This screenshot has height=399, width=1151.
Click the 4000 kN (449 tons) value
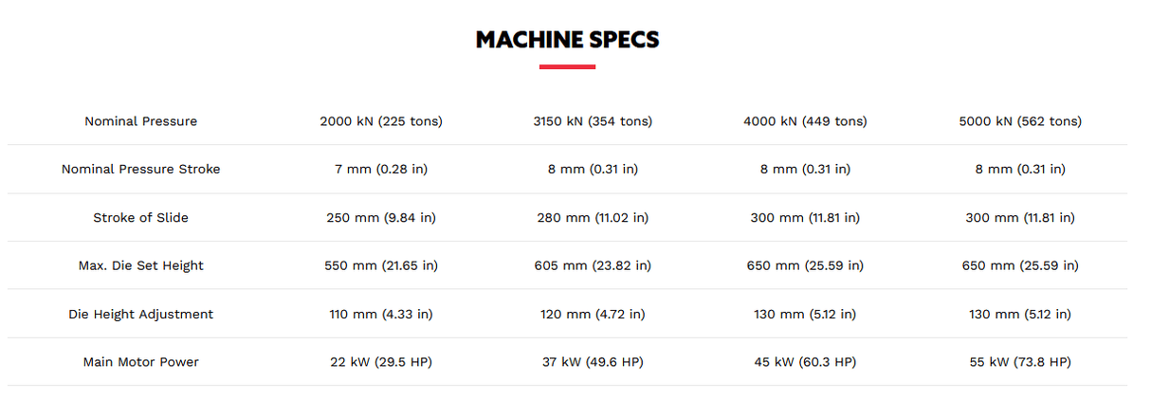click(805, 121)
